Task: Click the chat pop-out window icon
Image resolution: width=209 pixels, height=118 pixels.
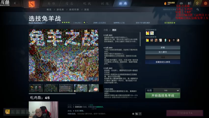Action: (x=136, y=114)
